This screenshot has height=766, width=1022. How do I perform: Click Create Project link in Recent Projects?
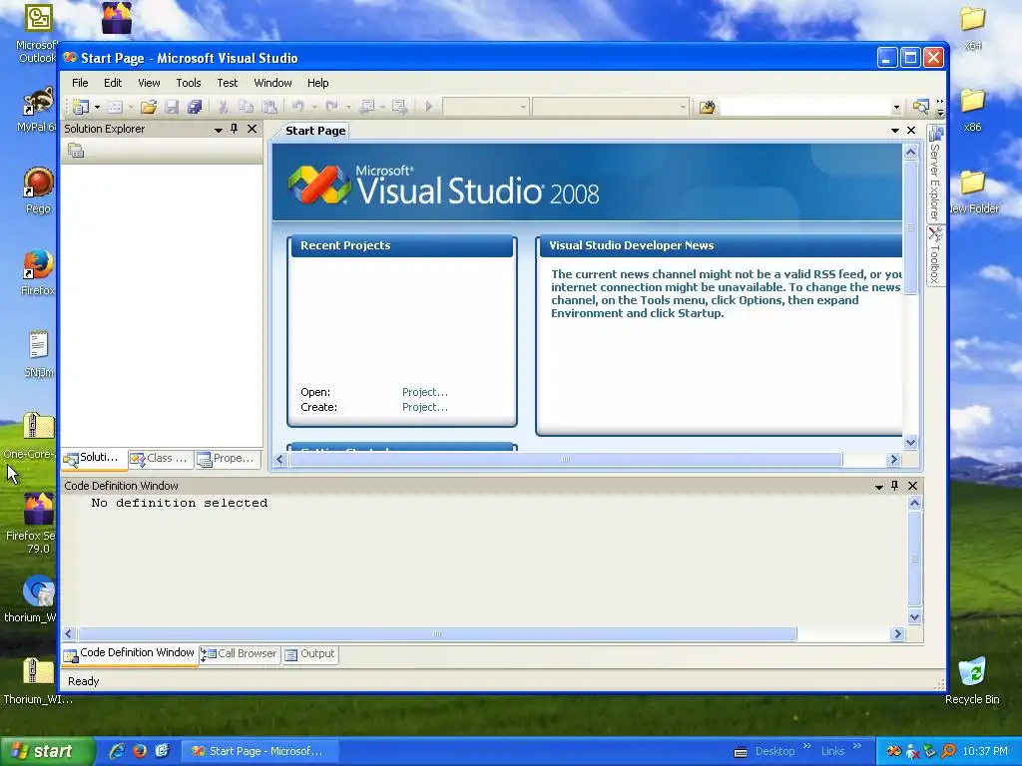[x=425, y=407]
